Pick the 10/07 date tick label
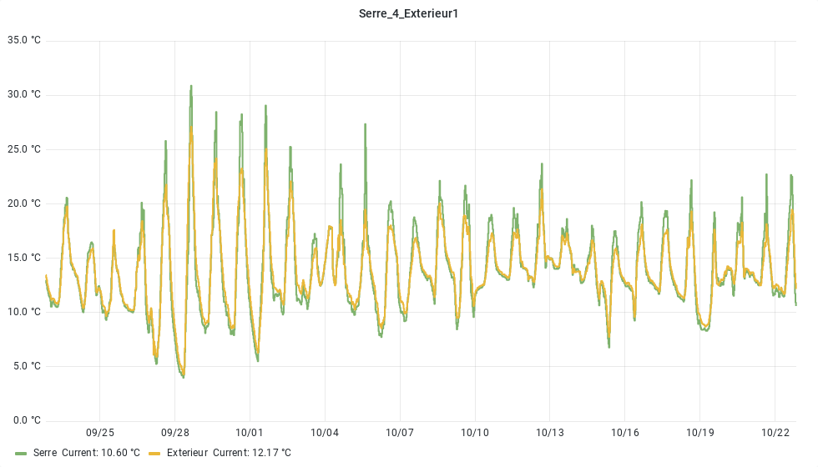 pyautogui.click(x=400, y=433)
